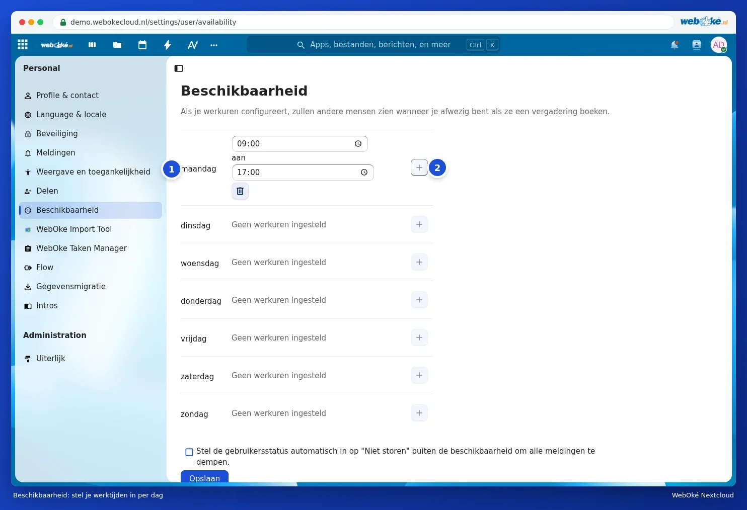The image size is (747, 510).
Task: Open Meldingen settings
Action: [91, 153]
